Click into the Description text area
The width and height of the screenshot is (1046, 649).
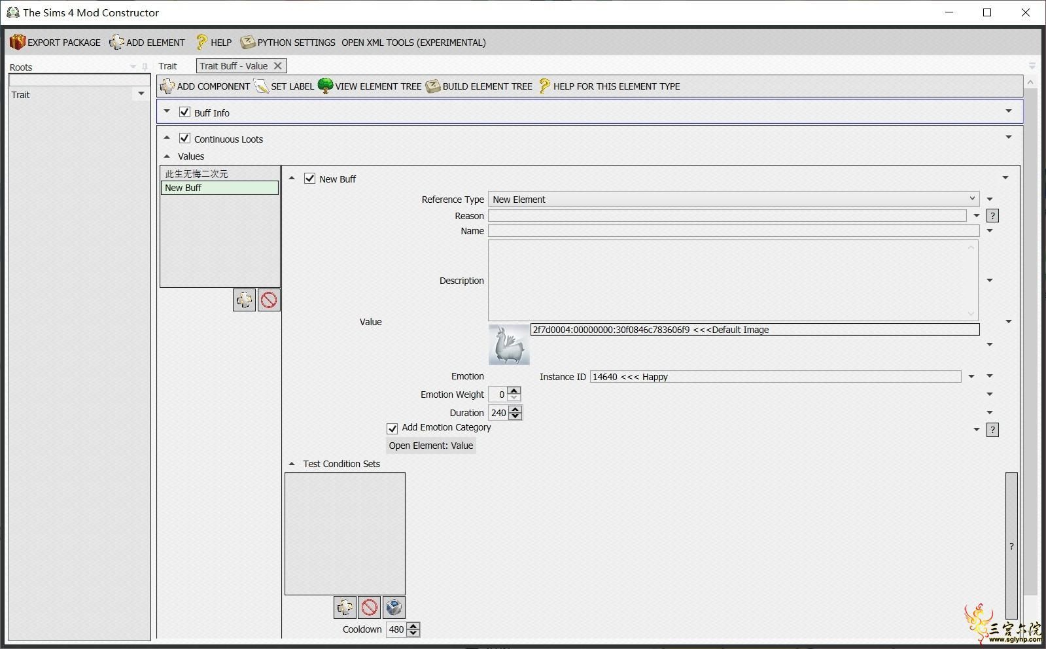(x=733, y=280)
